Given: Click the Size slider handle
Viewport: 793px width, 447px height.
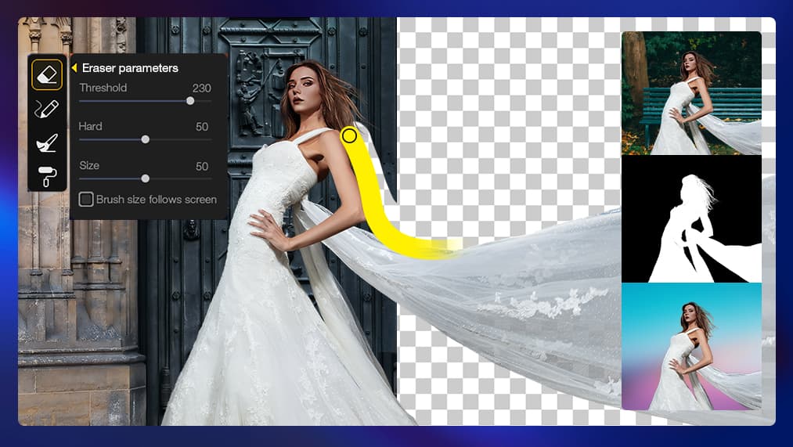Looking at the screenshot, I should pos(145,178).
